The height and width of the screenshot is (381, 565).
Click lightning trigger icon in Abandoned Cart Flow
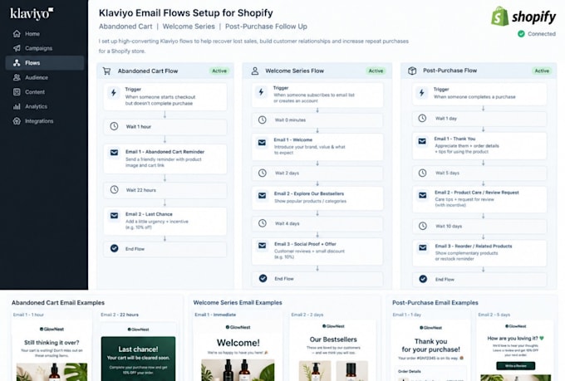pyautogui.click(x=114, y=93)
